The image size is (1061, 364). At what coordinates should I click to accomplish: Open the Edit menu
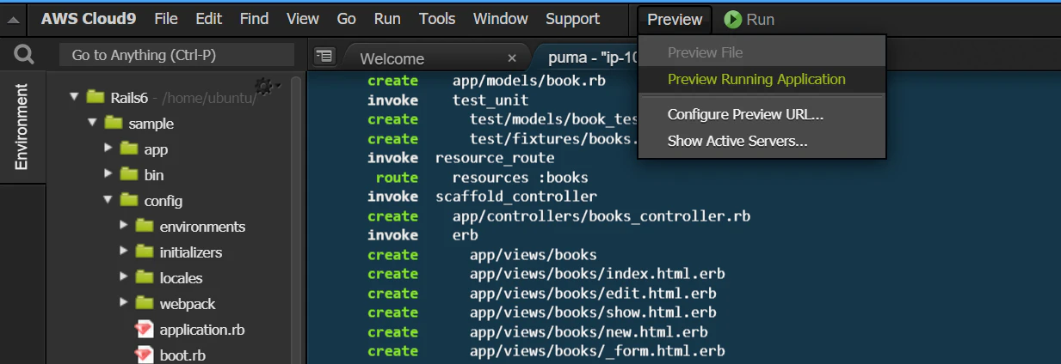(x=208, y=19)
